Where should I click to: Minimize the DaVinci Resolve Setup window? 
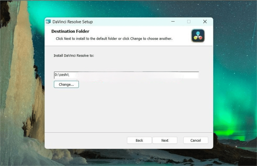click(173, 22)
